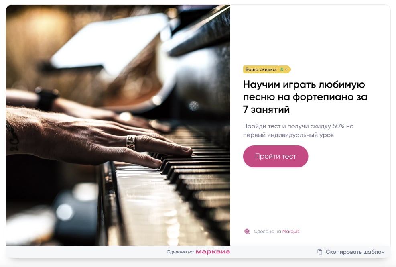Select Скопировать шаблон text link
The image size is (396, 267).
click(355, 252)
